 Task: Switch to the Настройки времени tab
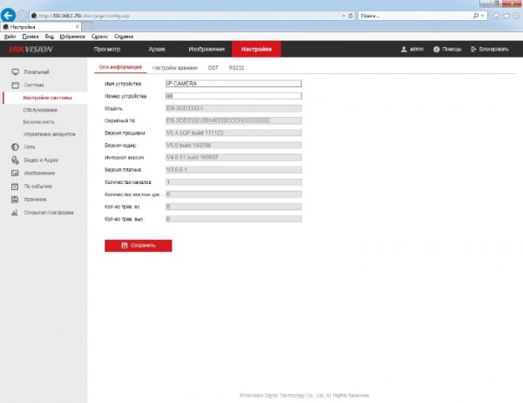[x=175, y=68]
